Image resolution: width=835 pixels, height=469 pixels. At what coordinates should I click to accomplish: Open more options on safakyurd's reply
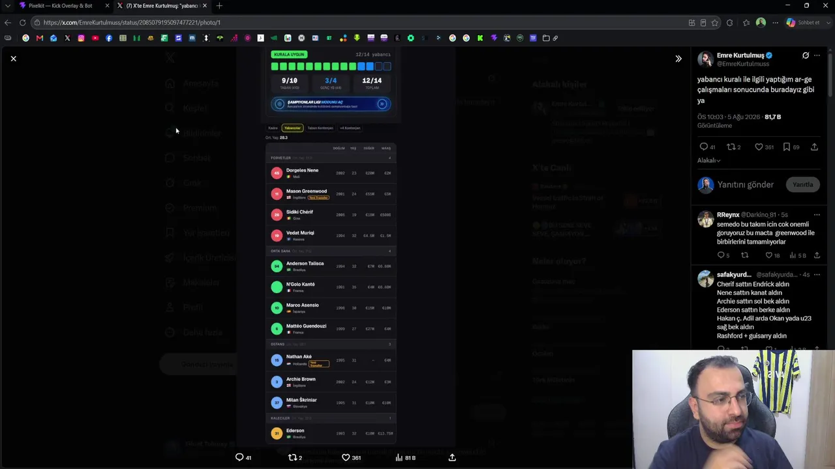click(x=817, y=274)
